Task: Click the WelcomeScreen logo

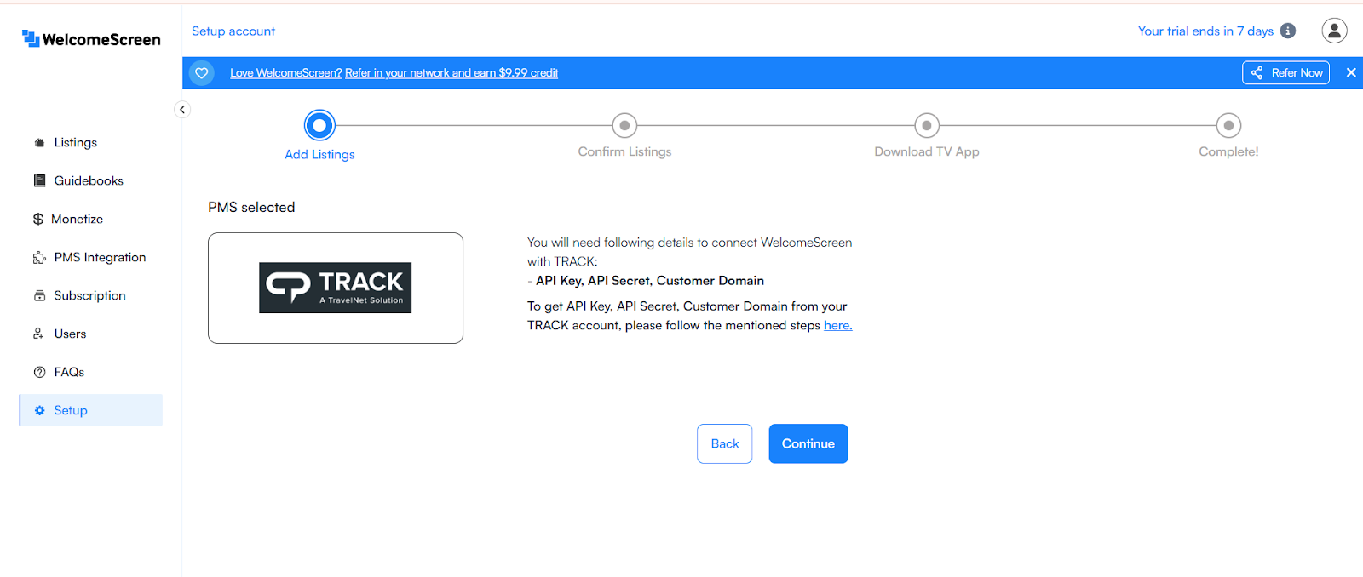Action: click(91, 39)
